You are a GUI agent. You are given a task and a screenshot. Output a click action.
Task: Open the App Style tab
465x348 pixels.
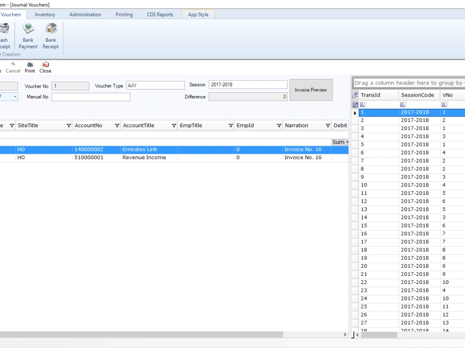click(198, 14)
